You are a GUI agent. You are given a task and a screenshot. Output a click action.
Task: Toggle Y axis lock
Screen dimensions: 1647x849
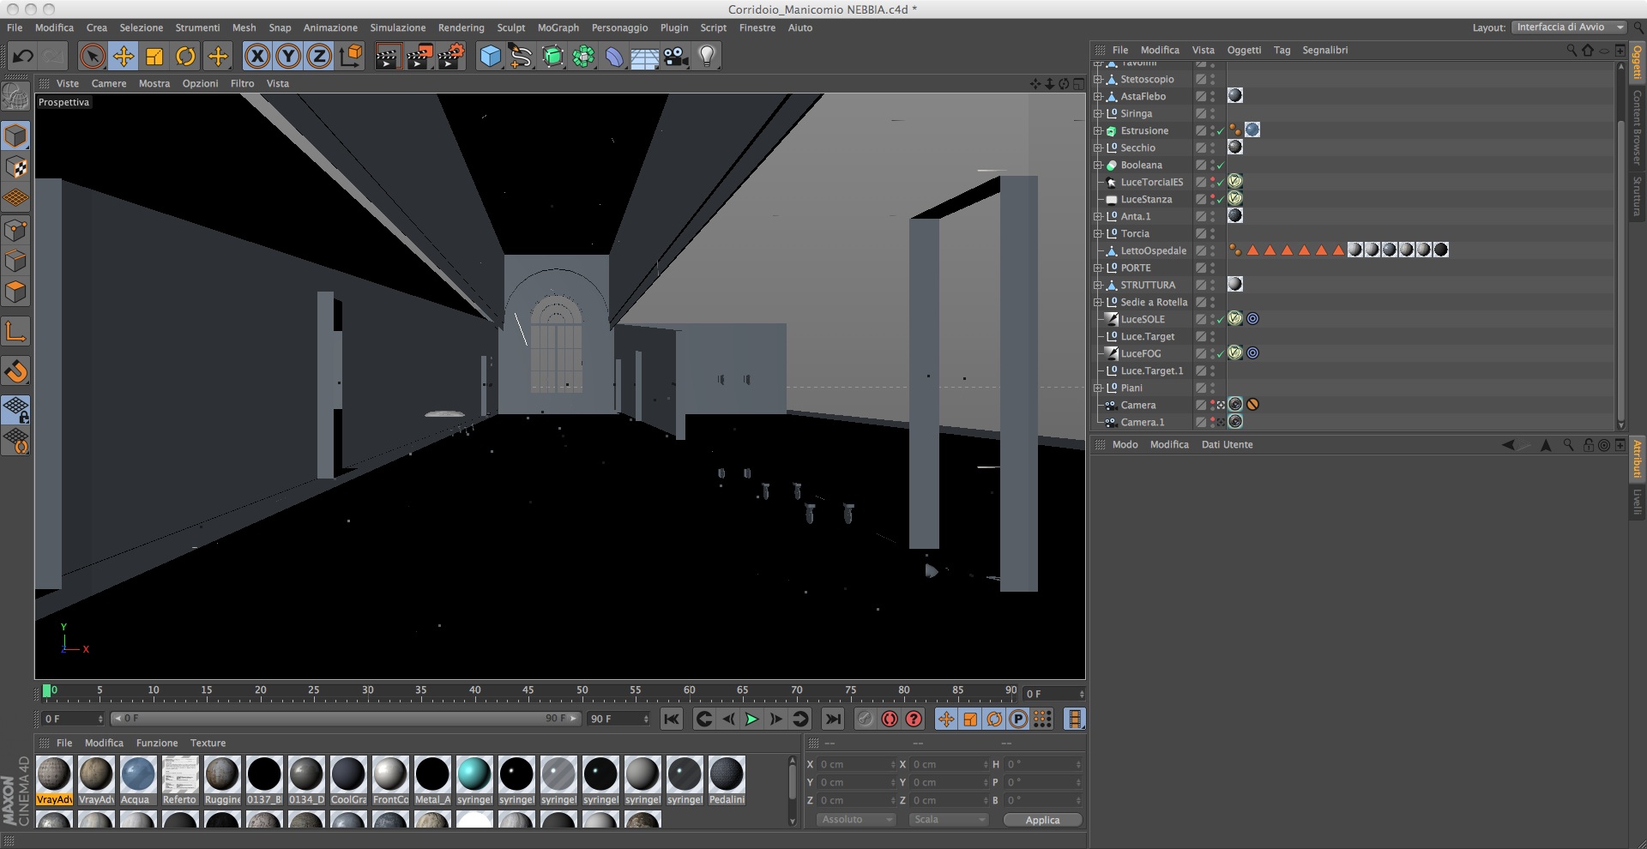(x=288, y=57)
